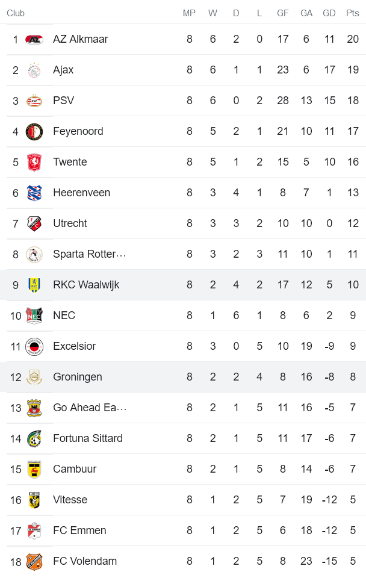Click the Cambuur team name
The image size is (366, 578).
tap(75, 469)
